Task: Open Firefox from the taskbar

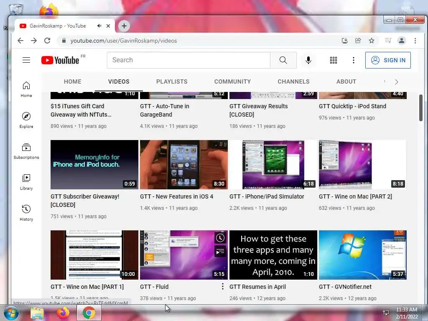Action: 63,313
